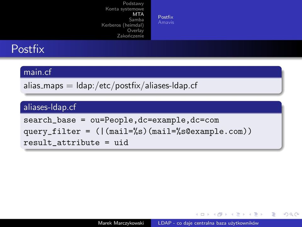Advance to next frame with arrow right of frames icon
This screenshot has width=302, height=227.
[226, 214]
